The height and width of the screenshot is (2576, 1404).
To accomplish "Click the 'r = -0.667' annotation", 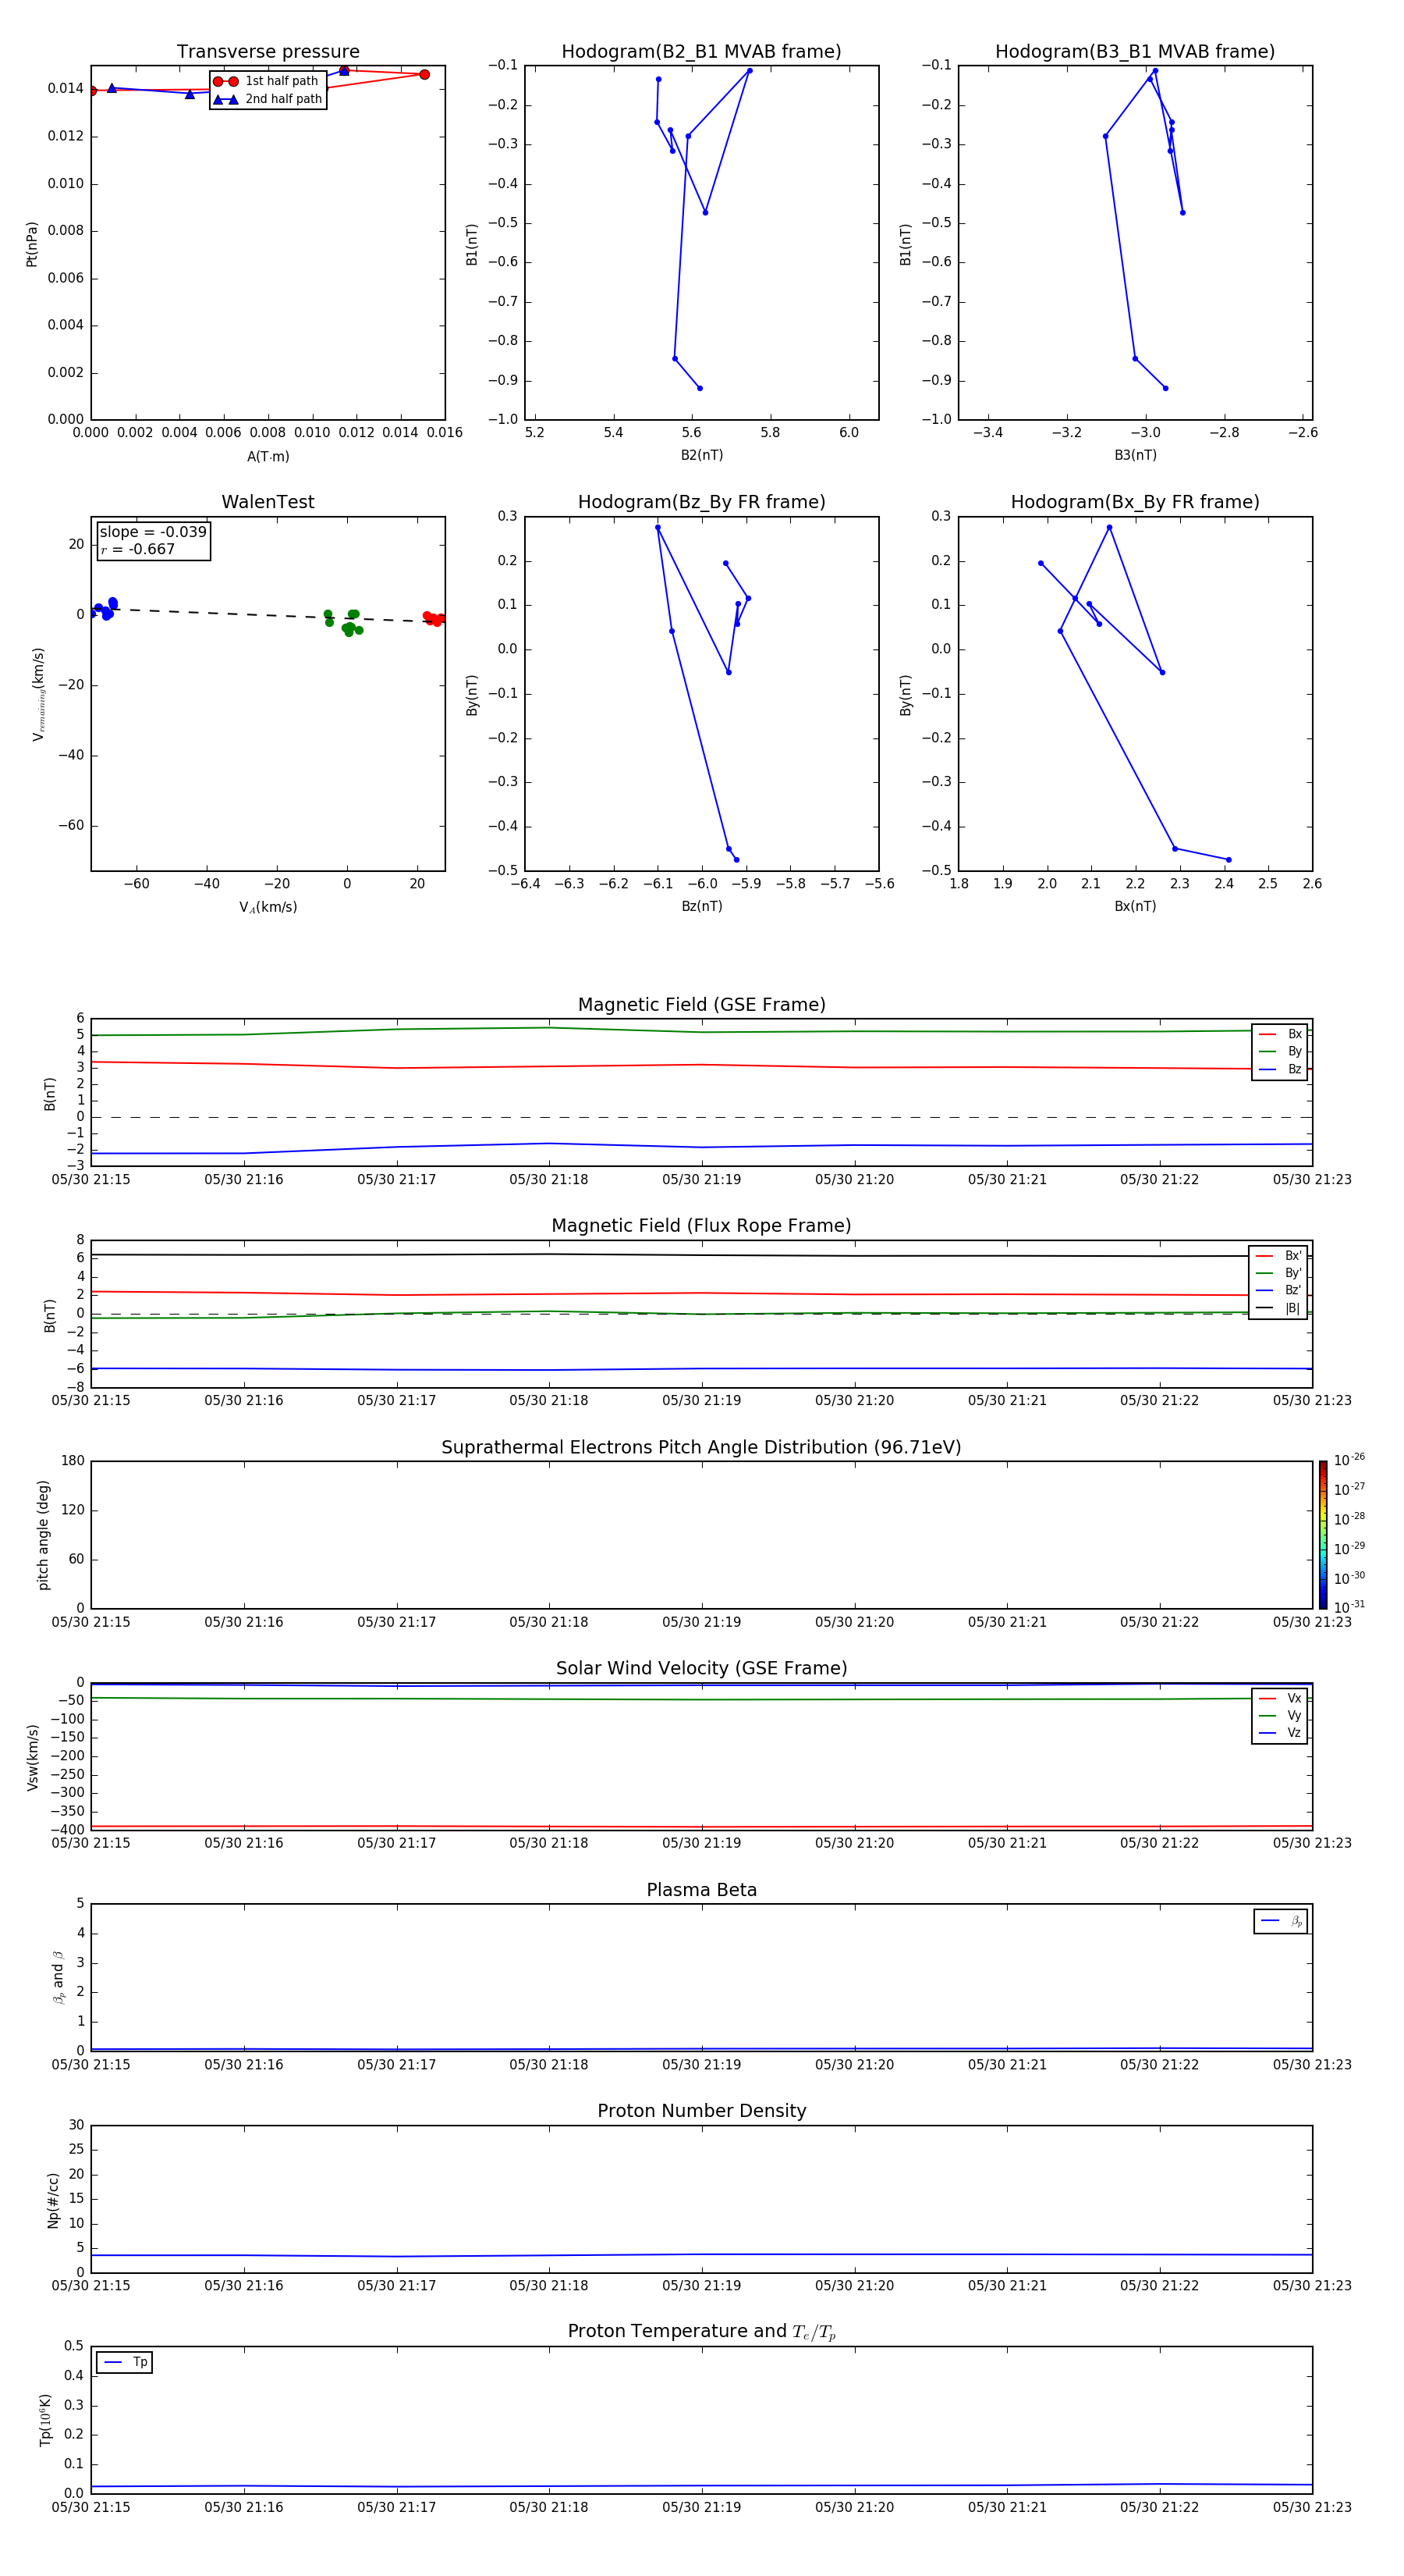I will (138, 549).
